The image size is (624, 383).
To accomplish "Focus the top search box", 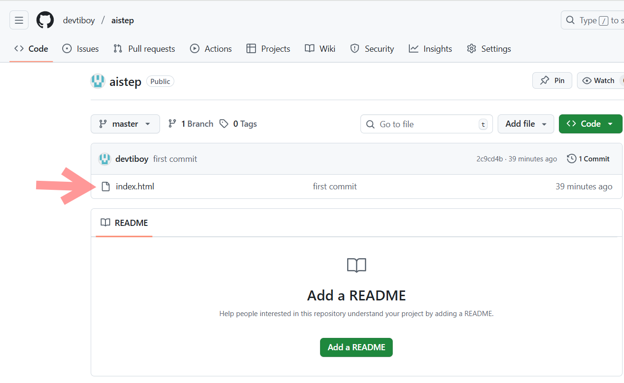I will [593, 20].
